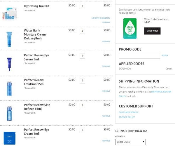The image size is (175, 146).
Task: Open the Water Pocket Sheet Mask image
Action: pos(130,29)
